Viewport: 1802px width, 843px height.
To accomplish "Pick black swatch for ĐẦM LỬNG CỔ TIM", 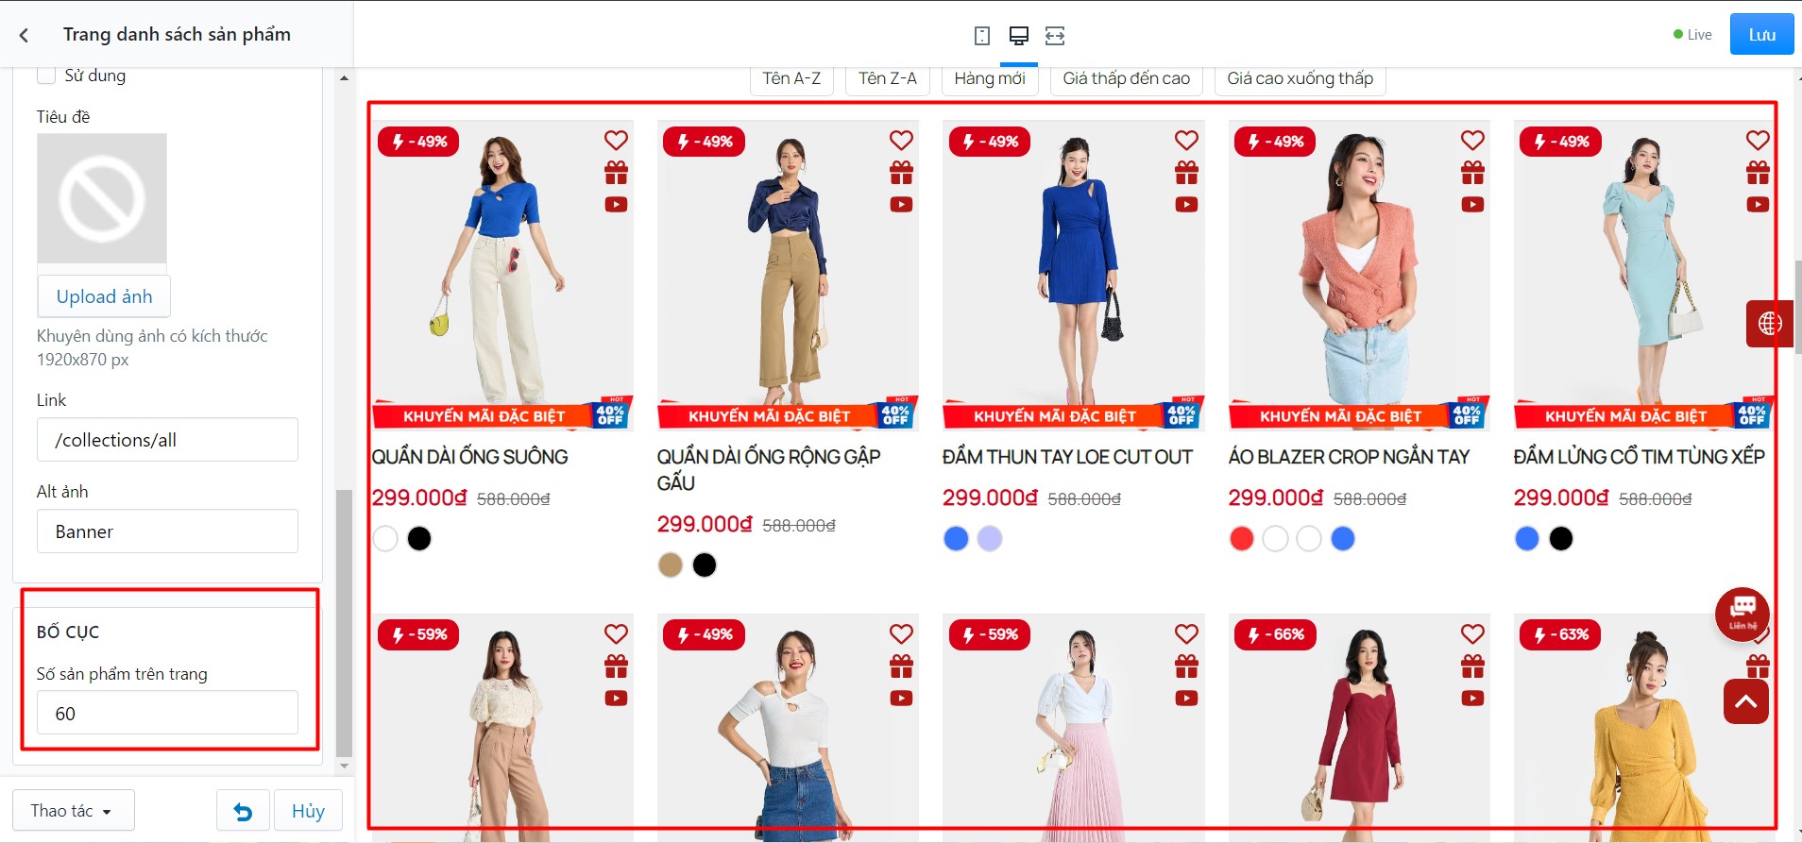I will tap(1561, 538).
